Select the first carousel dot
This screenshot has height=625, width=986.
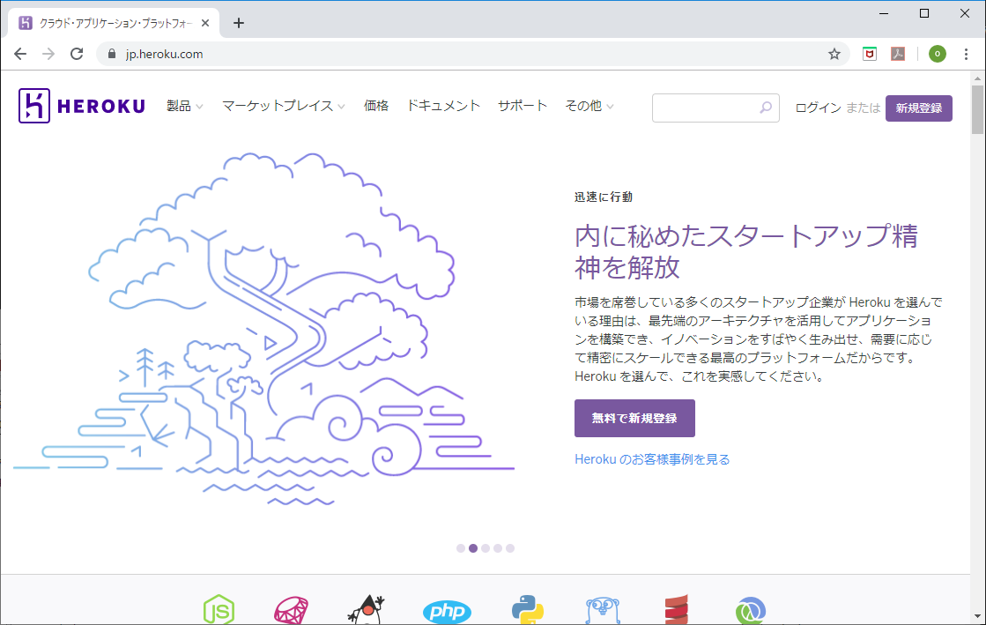pos(461,548)
